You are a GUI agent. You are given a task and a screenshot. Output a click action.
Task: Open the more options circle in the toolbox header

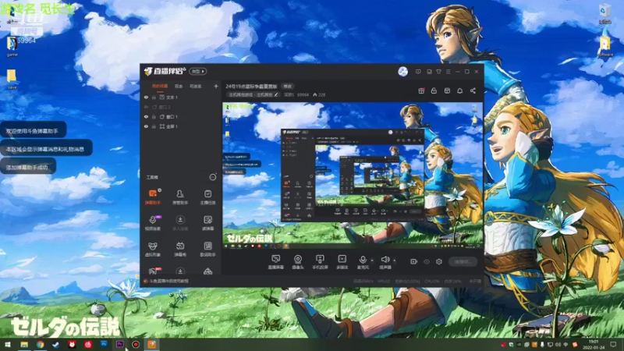coord(213,177)
